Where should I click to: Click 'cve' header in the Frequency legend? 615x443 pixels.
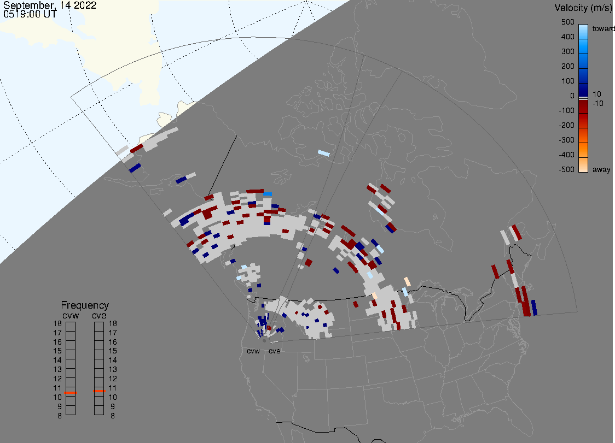pyautogui.click(x=99, y=315)
